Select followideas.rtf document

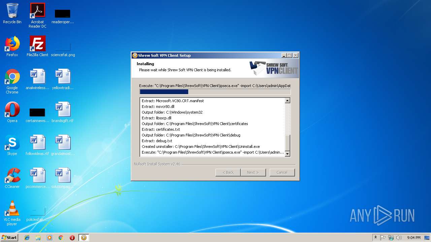(37, 145)
